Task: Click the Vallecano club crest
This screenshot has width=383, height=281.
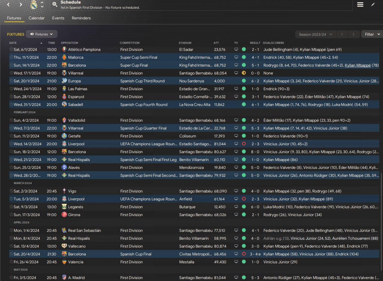Action: click(64, 246)
